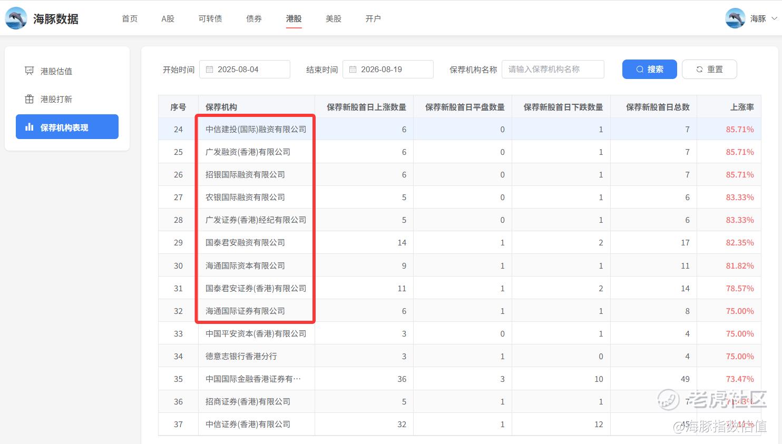This screenshot has height=444, width=782.
Task: Select 国泰君安融资有限公司 in the table
Action: click(245, 243)
